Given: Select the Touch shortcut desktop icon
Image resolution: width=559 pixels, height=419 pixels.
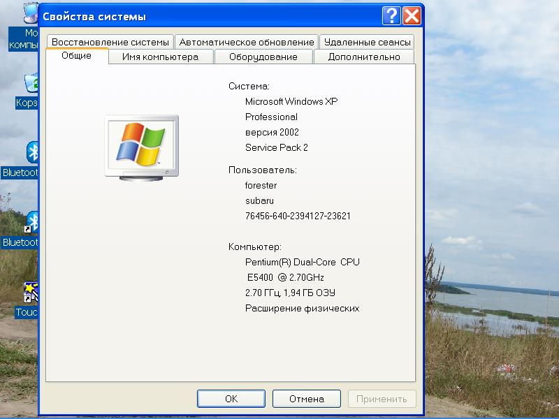Looking at the screenshot, I should 31,292.
